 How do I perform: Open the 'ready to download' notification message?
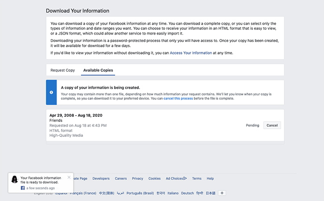coord(41,180)
